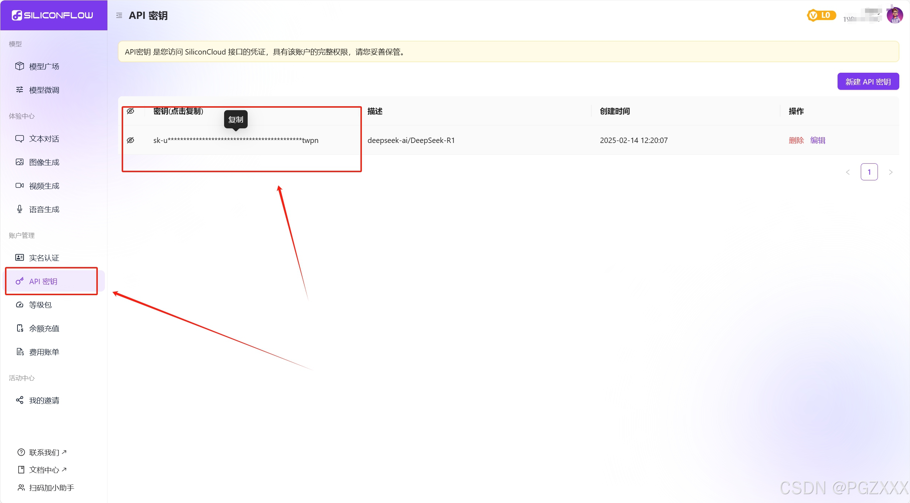Open the user avatar in the top right
Image resolution: width=910 pixels, height=503 pixels.
(x=894, y=16)
